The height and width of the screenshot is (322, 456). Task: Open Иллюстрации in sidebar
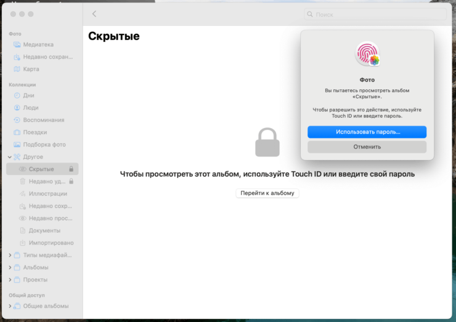pyautogui.click(x=43, y=194)
